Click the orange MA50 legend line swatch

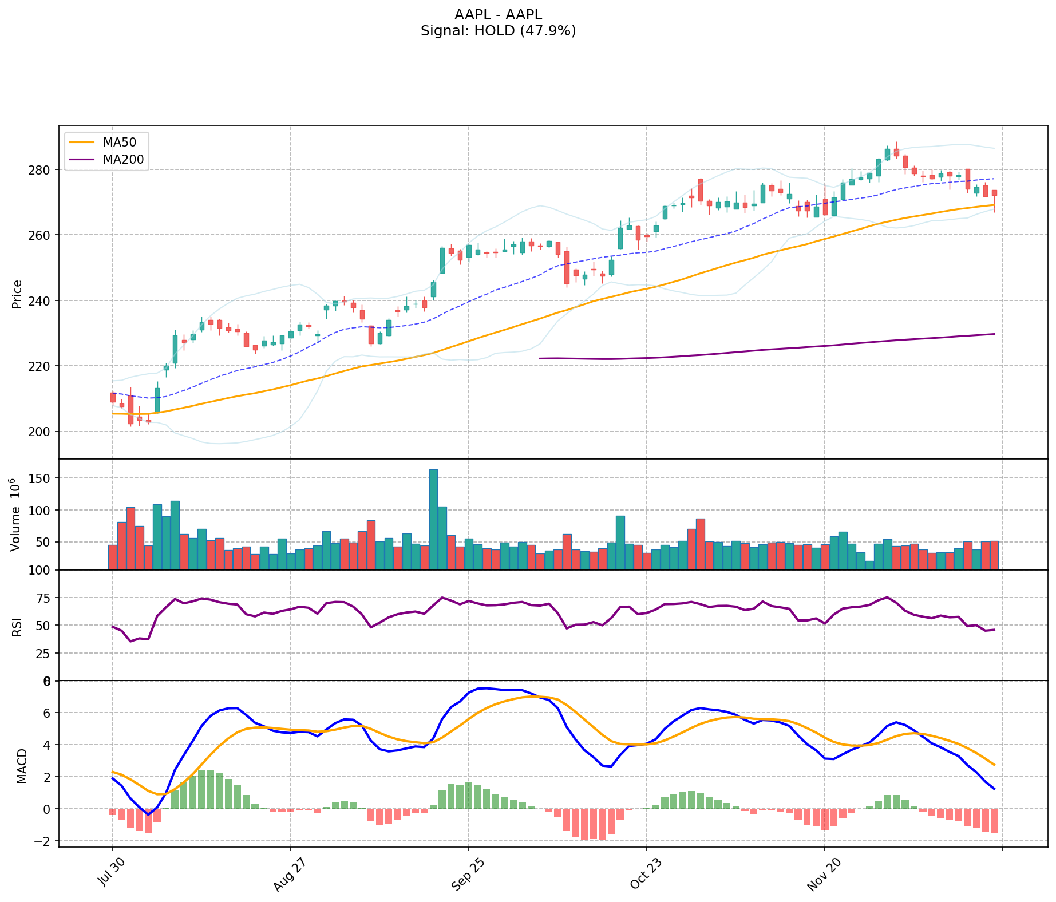81,141
